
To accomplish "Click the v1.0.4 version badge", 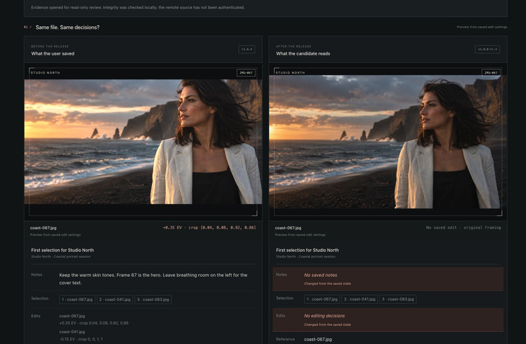I will point(247,50).
